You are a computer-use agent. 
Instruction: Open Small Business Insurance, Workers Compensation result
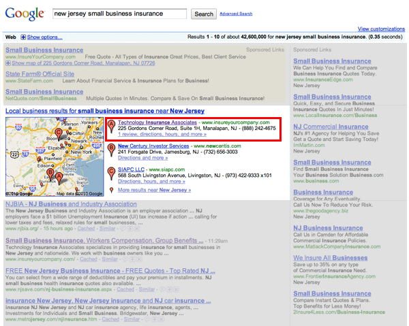point(104,241)
